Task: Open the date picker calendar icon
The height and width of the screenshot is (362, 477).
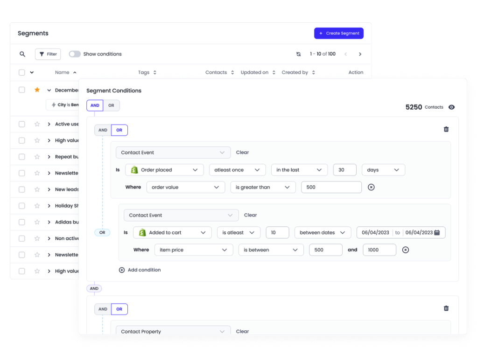Action: point(437,233)
